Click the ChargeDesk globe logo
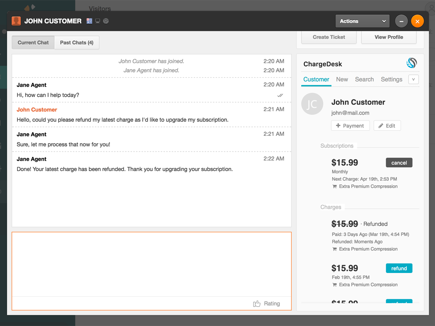This screenshot has height=326, width=435. pos(412,63)
